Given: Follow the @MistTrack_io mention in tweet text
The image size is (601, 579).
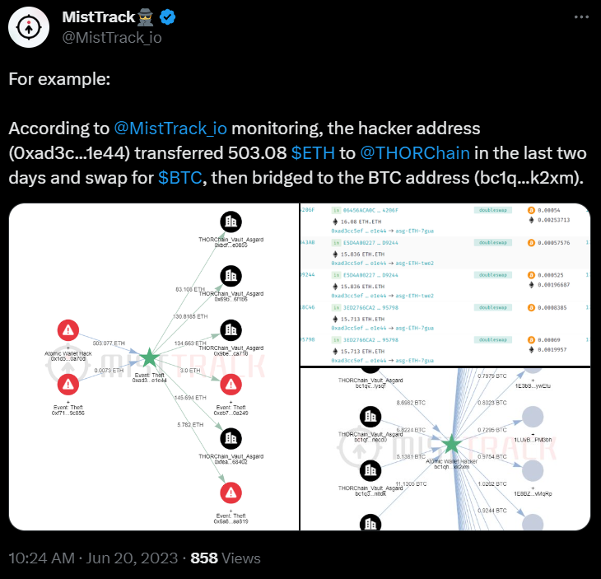Looking at the screenshot, I should coord(170,128).
